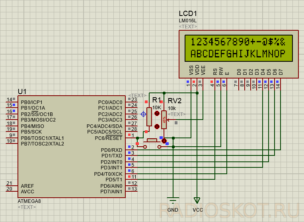Click the PB1/OC1A pin label
Image resolution: width=304 pixels, height=222 pixels.
(x=33, y=108)
